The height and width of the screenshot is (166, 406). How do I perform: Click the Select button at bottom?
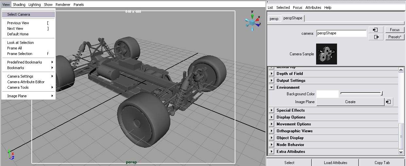(289, 162)
